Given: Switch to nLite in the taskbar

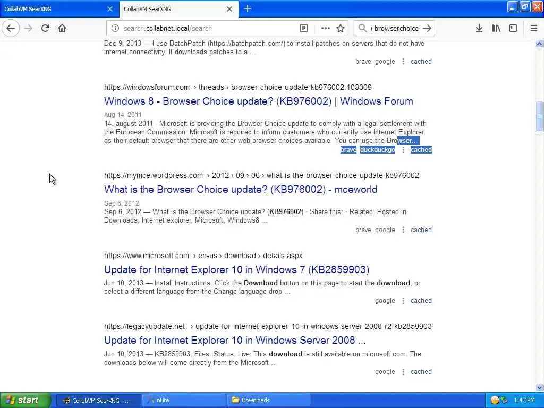Looking at the screenshot, I should [184, 401].
